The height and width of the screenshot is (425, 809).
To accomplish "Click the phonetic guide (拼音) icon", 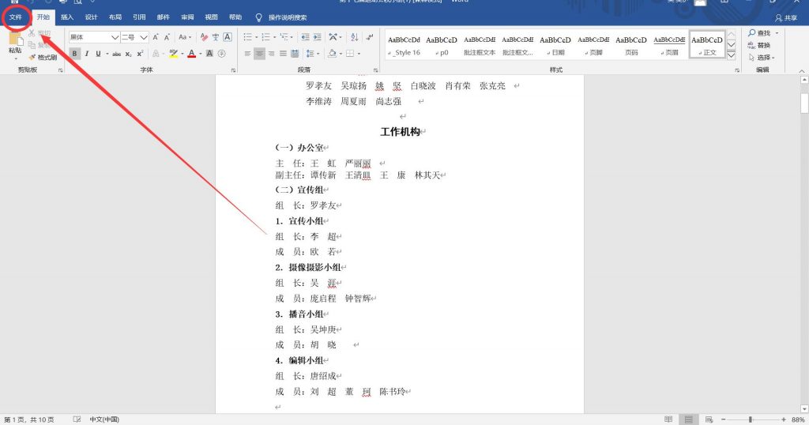I will click(216, 37).
